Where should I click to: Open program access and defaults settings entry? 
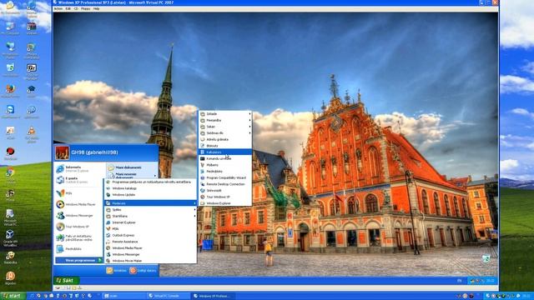pos(150,182)
